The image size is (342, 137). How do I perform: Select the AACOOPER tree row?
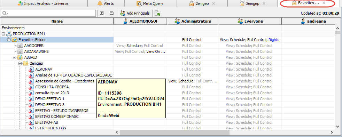(x=57, y=46)
